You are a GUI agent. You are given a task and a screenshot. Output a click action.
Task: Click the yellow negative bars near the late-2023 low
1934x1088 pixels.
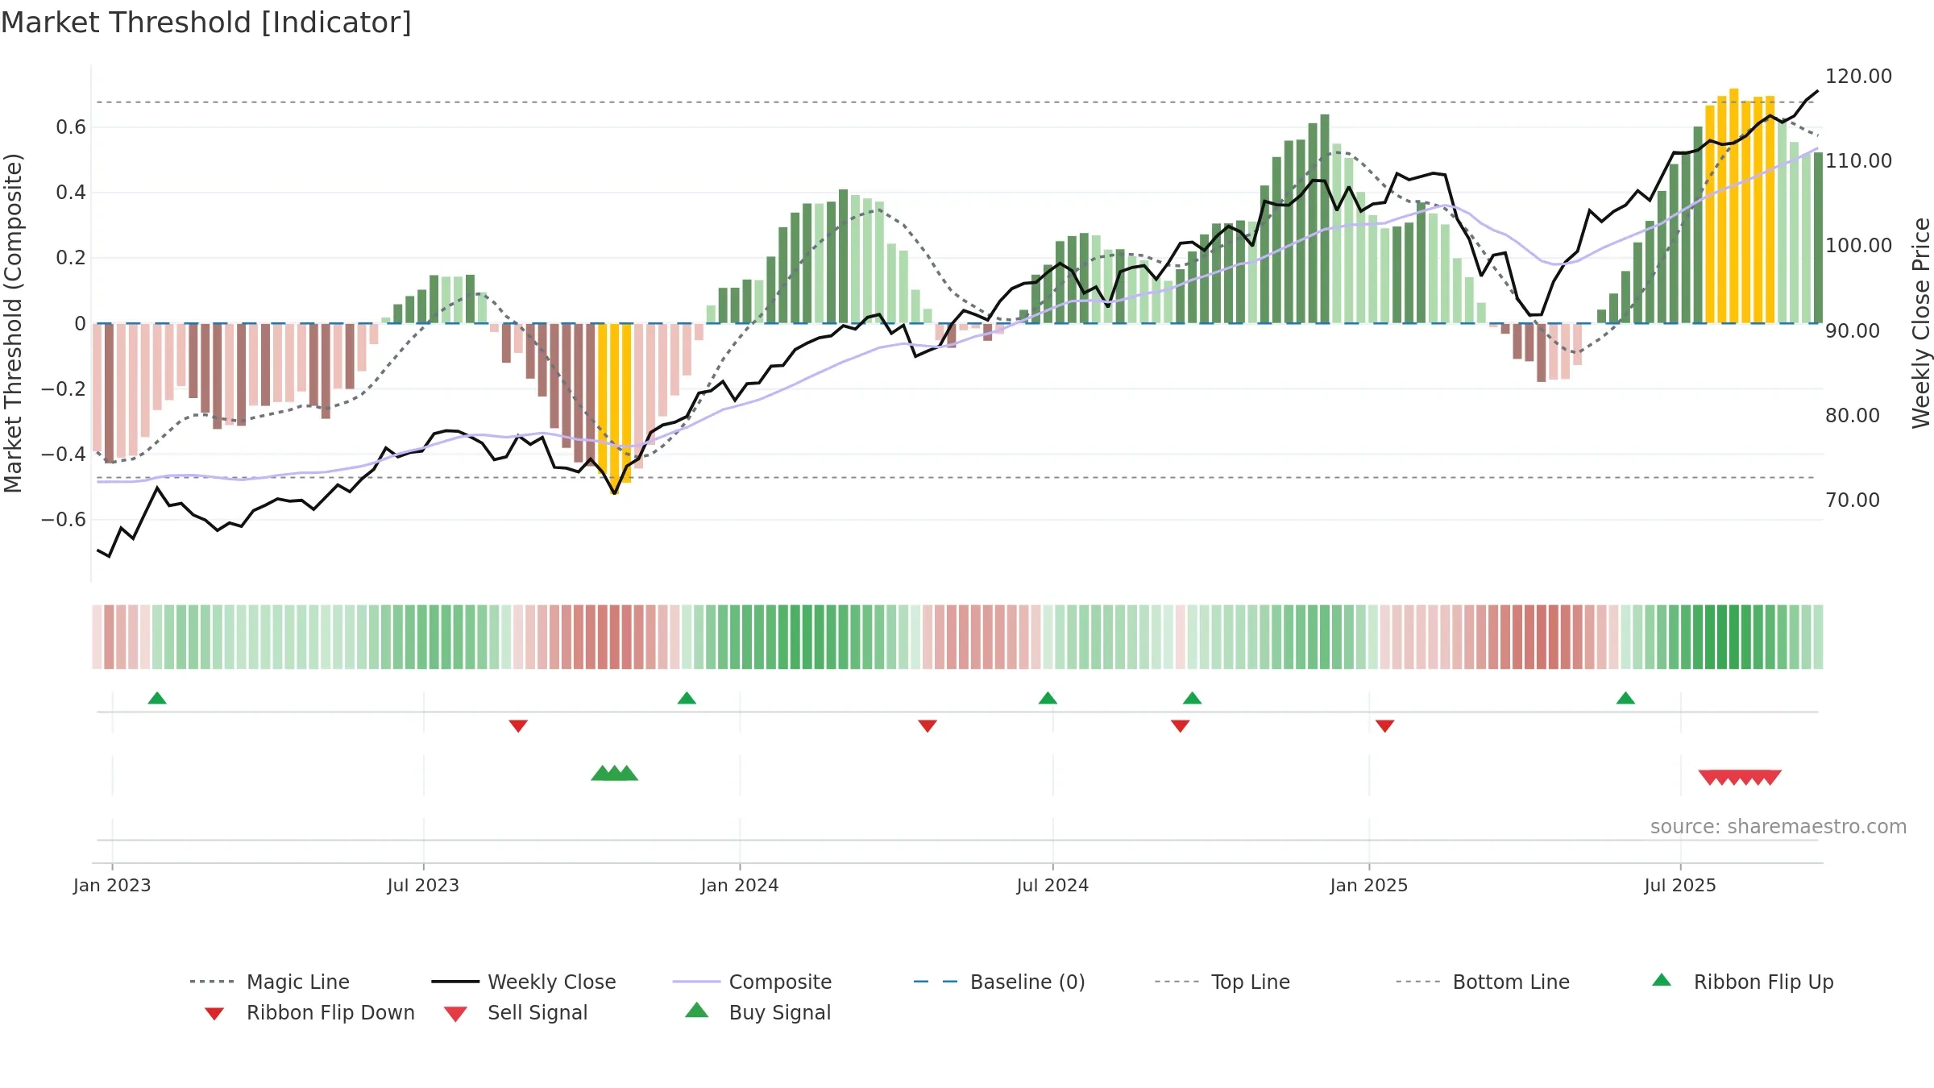615,407
